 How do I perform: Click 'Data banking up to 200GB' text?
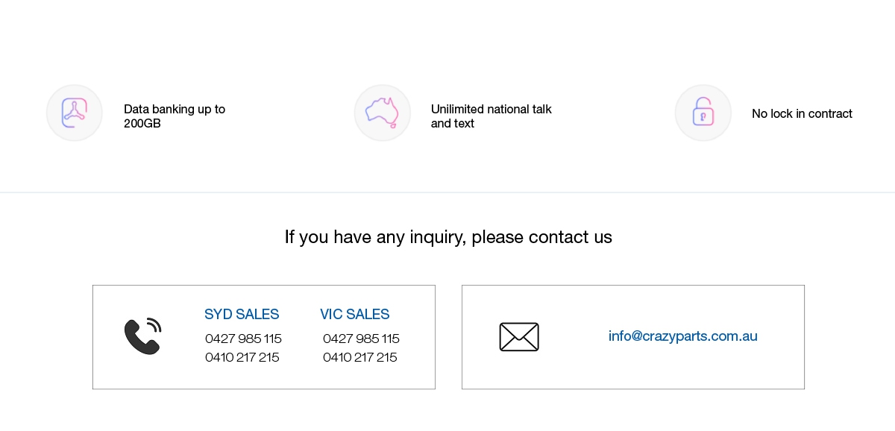(175, 116)
